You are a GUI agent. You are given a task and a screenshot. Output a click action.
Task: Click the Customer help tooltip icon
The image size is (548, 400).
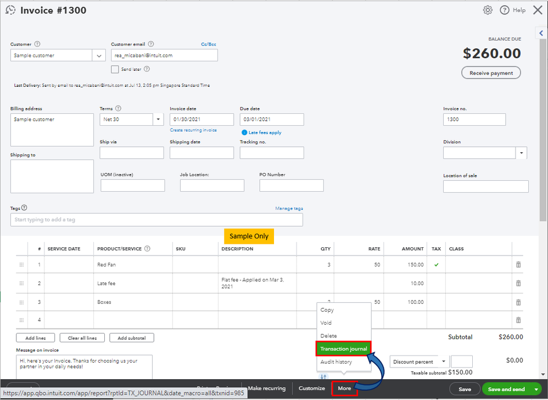click(37, 44)
